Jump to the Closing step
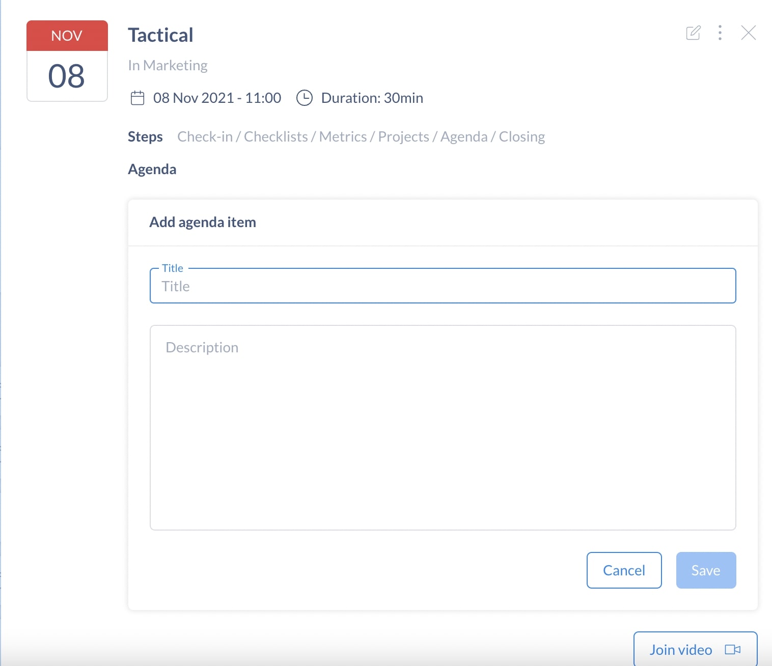 [522, 137]
